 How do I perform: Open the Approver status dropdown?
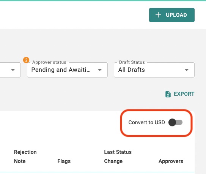coord(67,70)
